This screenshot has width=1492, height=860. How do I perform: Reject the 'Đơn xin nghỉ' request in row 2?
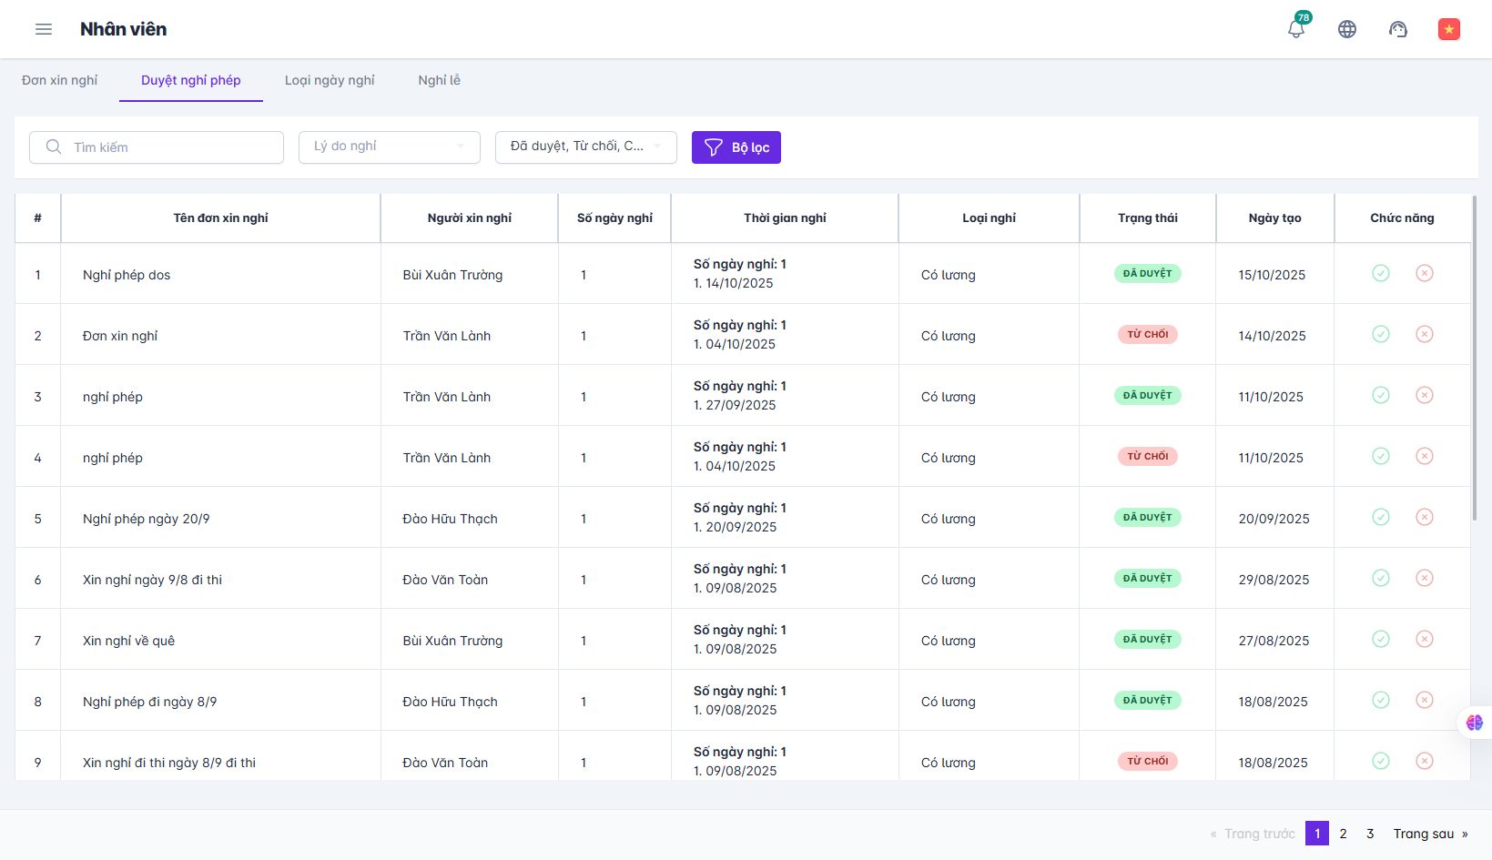[x=1425, y=334]
